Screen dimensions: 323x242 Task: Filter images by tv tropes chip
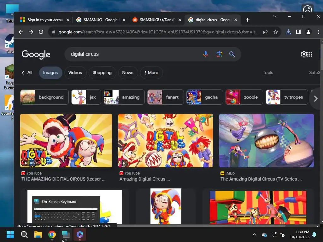pyautogui.click(x=287, y=97)
